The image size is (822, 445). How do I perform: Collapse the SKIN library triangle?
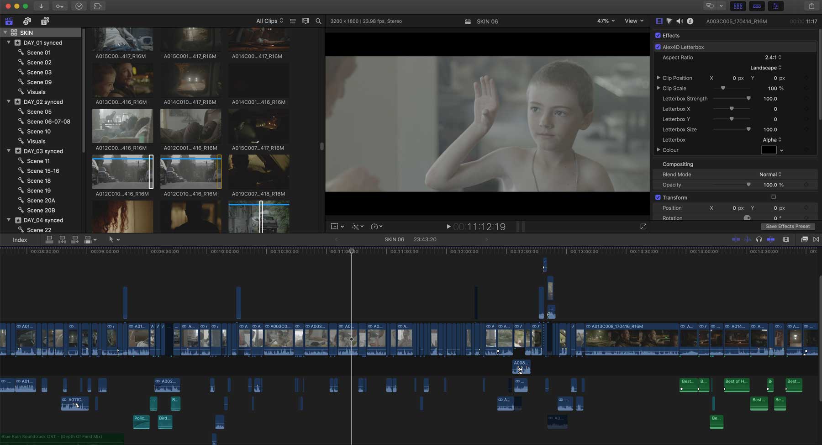click(5, 32)
